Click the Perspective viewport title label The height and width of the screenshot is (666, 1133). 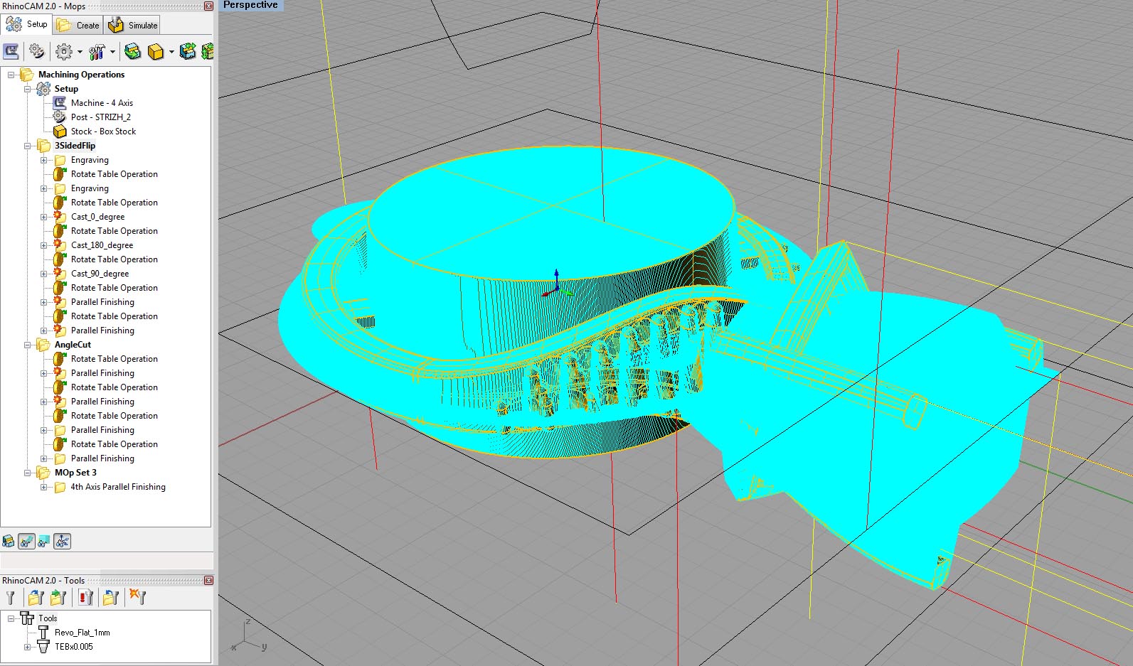(250, 5)
